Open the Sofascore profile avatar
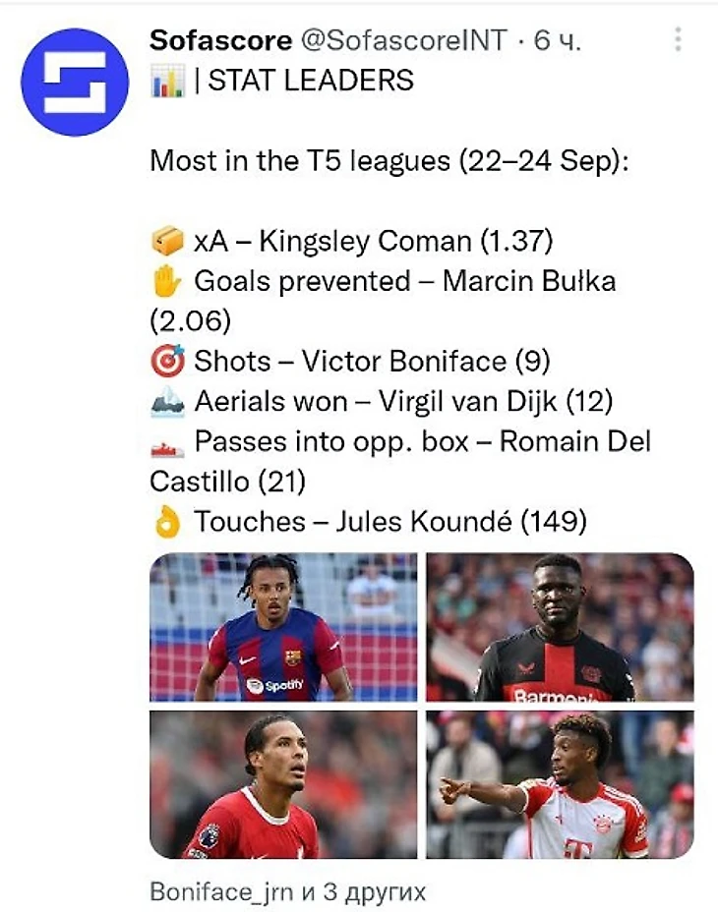 (x=75, y=83)
